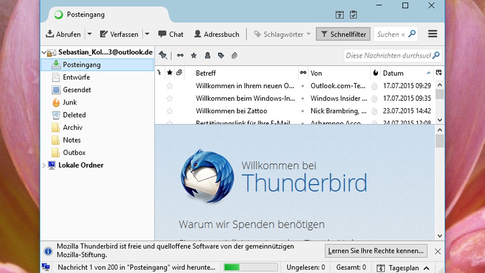The height and width of the screenshot is (273, 485).
Task: Collapse the Sebastian_Kol outlook.de account
Action: [x=44, y=53]
